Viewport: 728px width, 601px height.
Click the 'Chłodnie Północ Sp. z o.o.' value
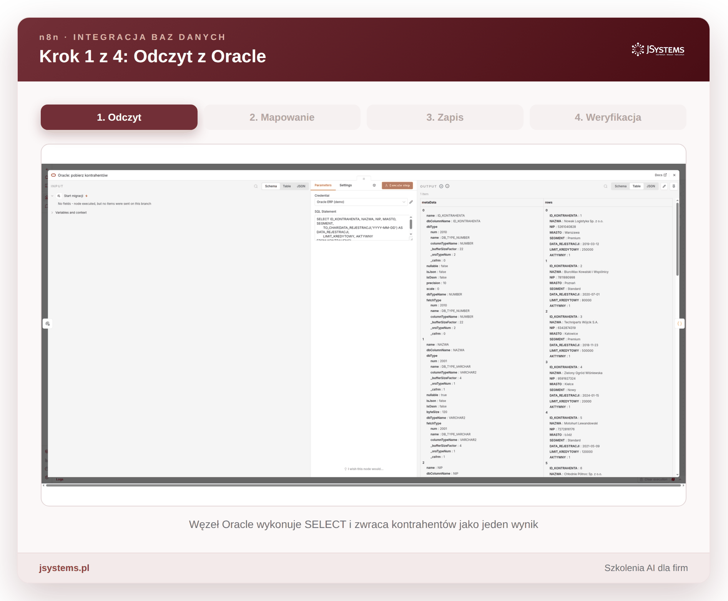(583, 474)
